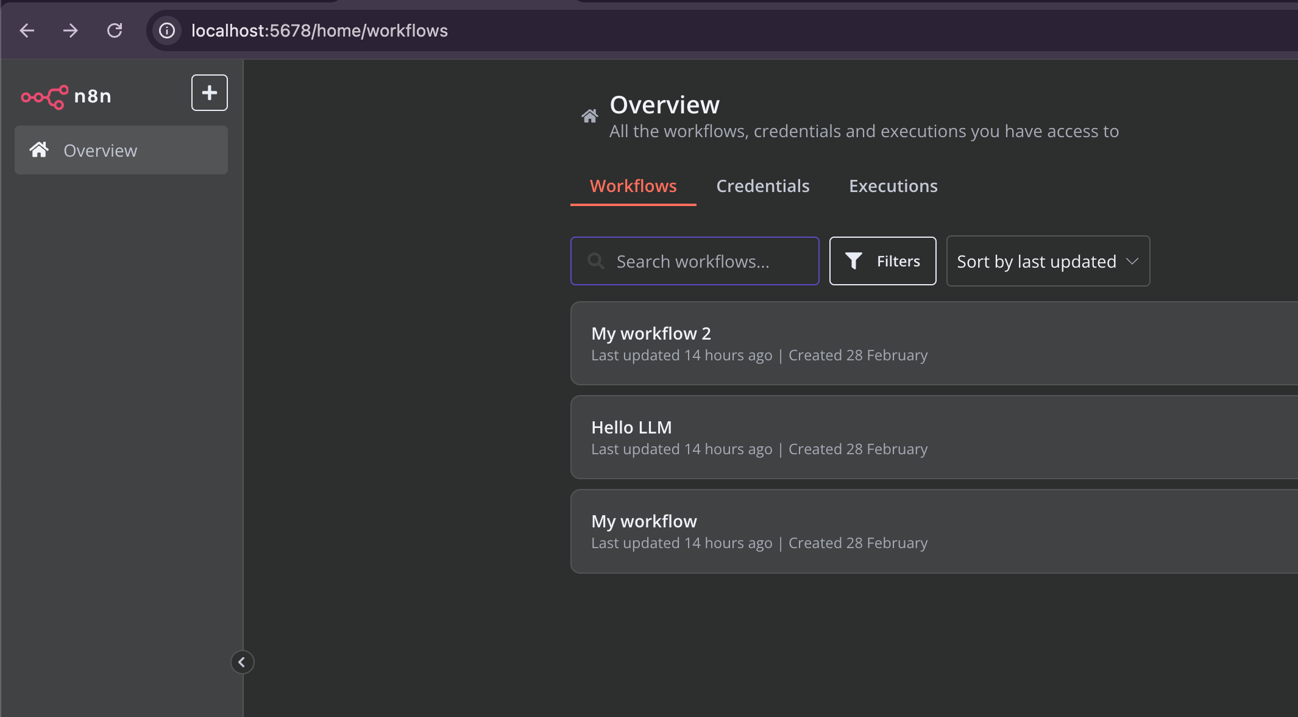Switch to the Executions tab
The image size is (1298, 717).
tap(893, 186)
